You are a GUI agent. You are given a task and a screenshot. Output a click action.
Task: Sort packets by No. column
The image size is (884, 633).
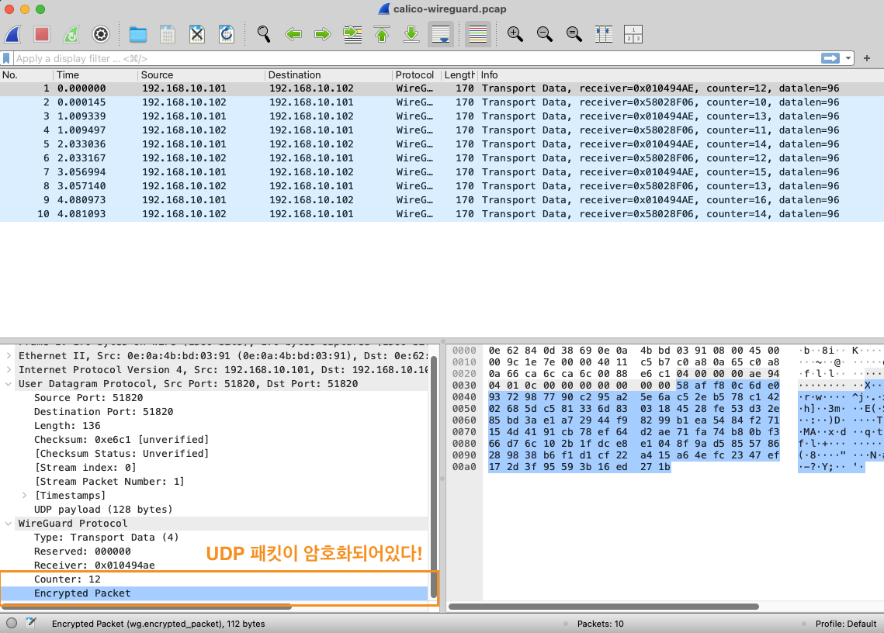coord(26,75)
